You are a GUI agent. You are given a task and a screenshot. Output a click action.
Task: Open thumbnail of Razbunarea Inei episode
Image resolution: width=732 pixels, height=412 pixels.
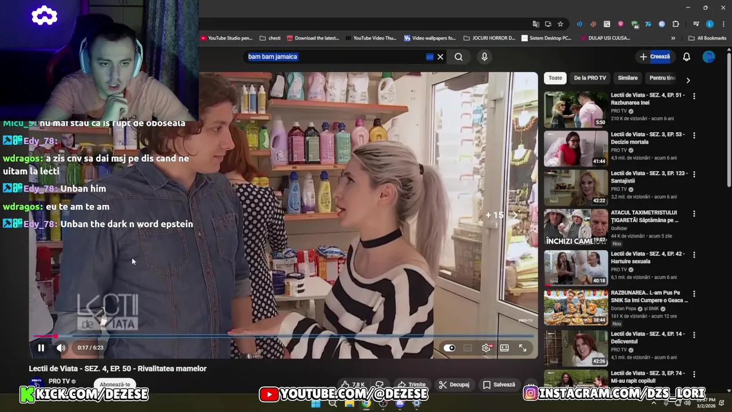click(x=576, y=109)
